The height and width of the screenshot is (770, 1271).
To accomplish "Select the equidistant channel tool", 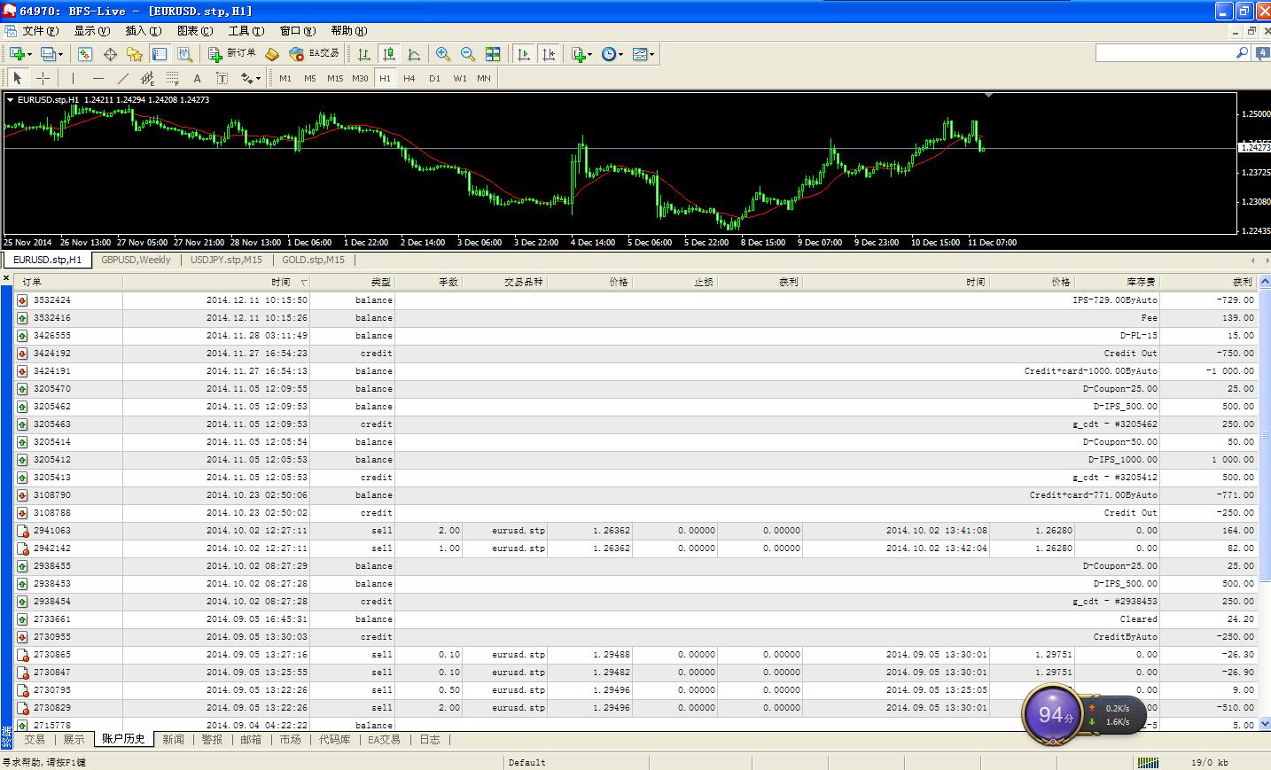I will [x=148, y=78].
